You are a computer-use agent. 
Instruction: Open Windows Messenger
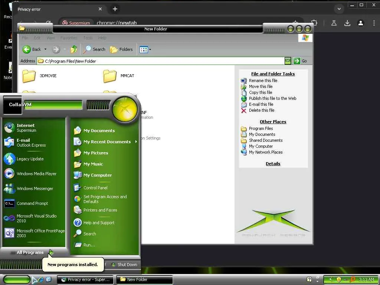34,189
